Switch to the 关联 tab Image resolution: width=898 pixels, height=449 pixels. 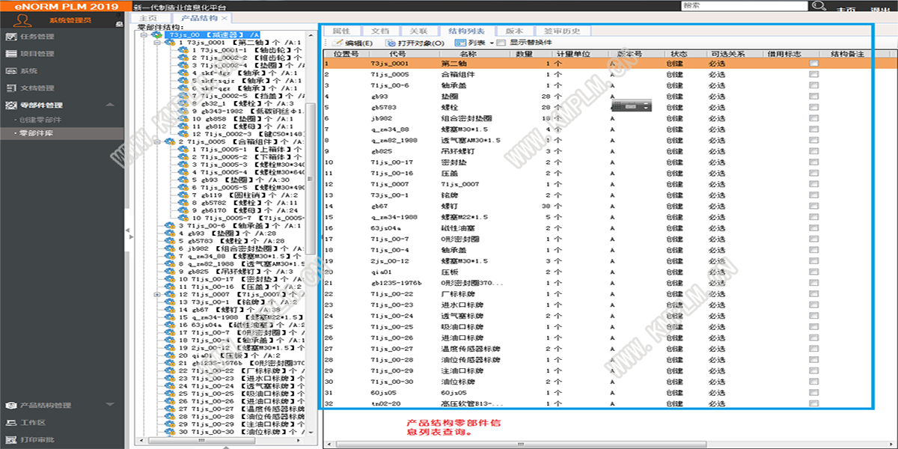click(419, 31)
